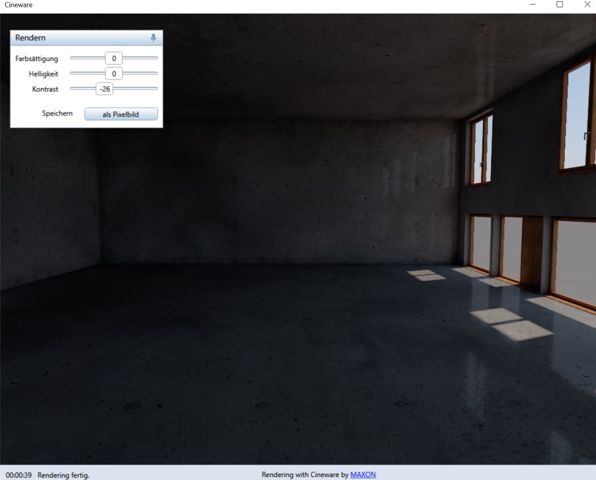The image size is (596, 480).
Task: Minimize the Cineware window
Action: coord(533,5)
